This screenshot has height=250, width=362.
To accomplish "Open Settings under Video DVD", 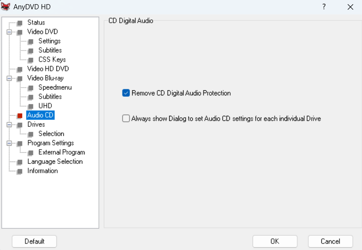I will pos(49,41).
